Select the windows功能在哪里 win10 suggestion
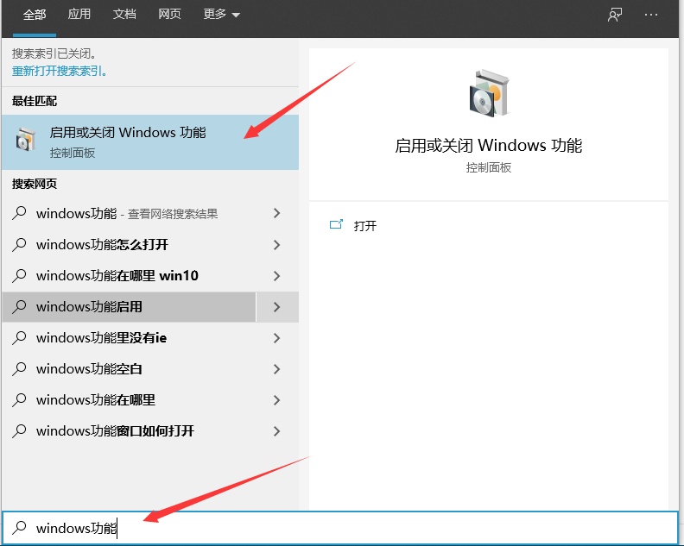Screen dimensions: 684x546 click(129, 275)
